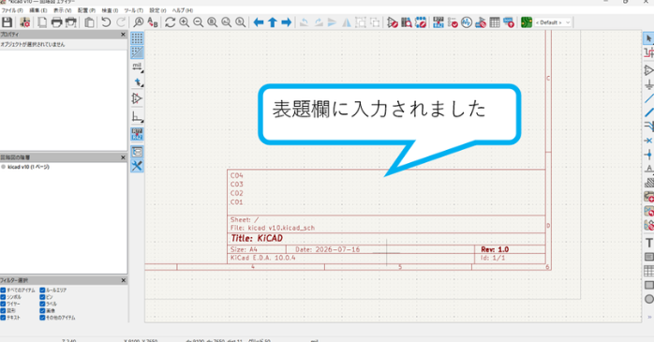
Task: Open the < Default > variant dropdown
Action: click(553, 22)
